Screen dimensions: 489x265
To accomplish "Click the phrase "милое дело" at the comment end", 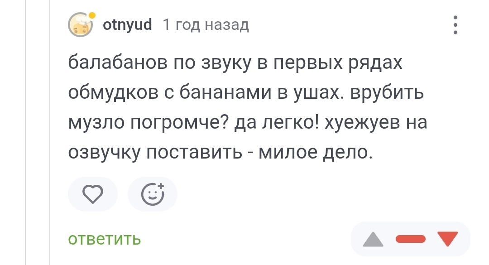I will [x=315, y=153].
